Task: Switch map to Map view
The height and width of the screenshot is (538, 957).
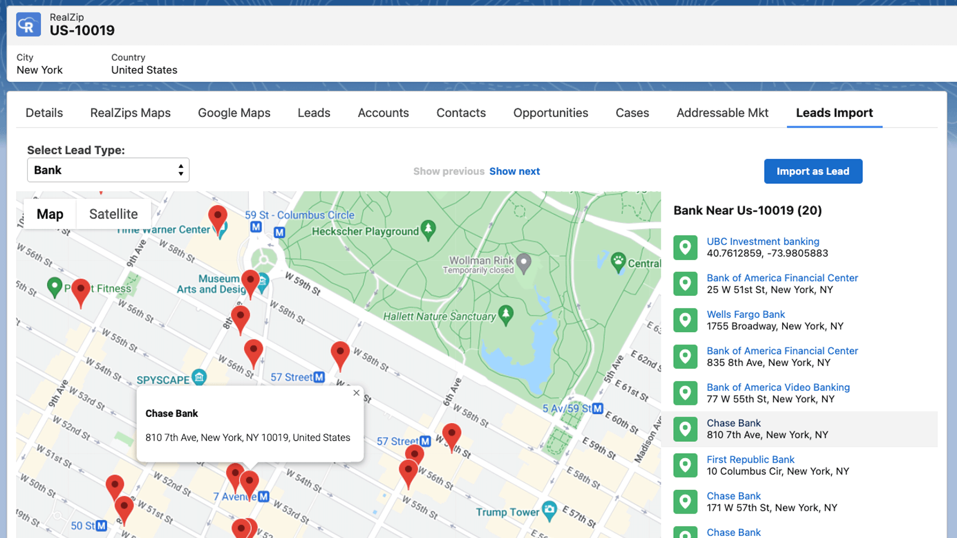Action: click(x=50, y=214)
